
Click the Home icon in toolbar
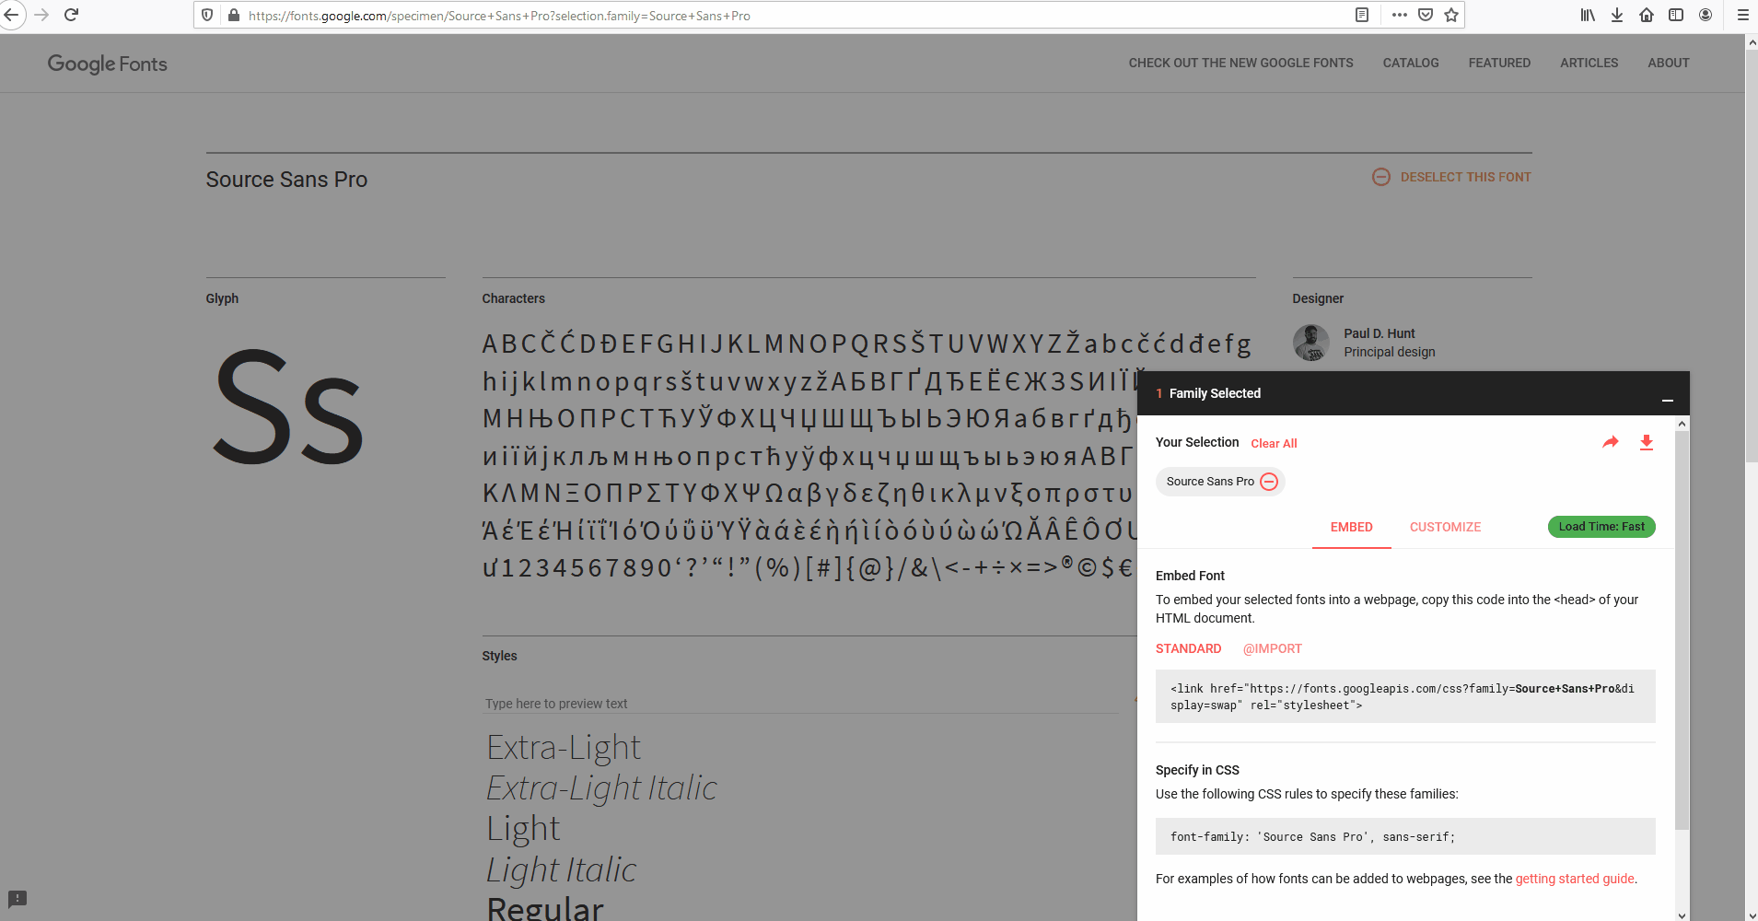coord(1647,15)
